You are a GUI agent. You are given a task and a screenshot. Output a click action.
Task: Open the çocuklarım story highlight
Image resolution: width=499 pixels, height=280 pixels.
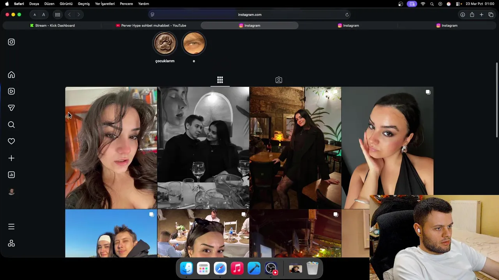pos(165,43)
